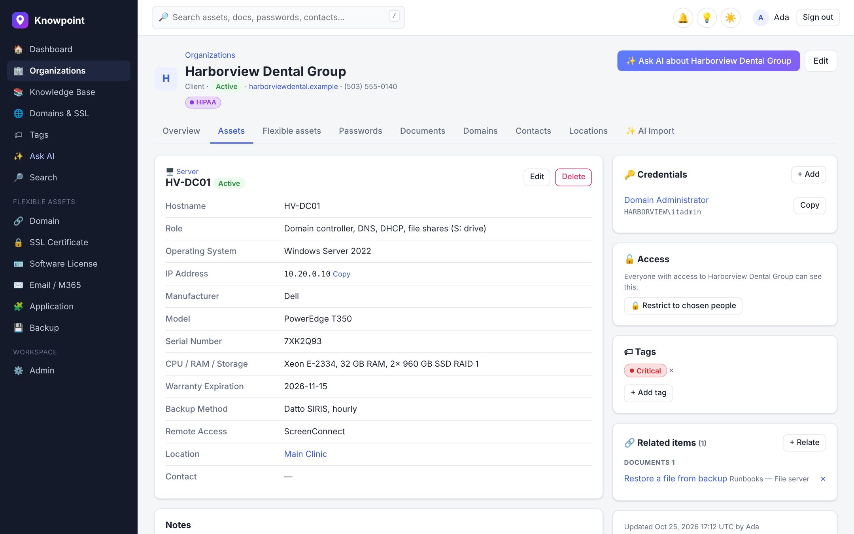Open Email / M365 flexible assets
Image resolution: width=854 pixels, height=534 pixels.
pos(69,285)
